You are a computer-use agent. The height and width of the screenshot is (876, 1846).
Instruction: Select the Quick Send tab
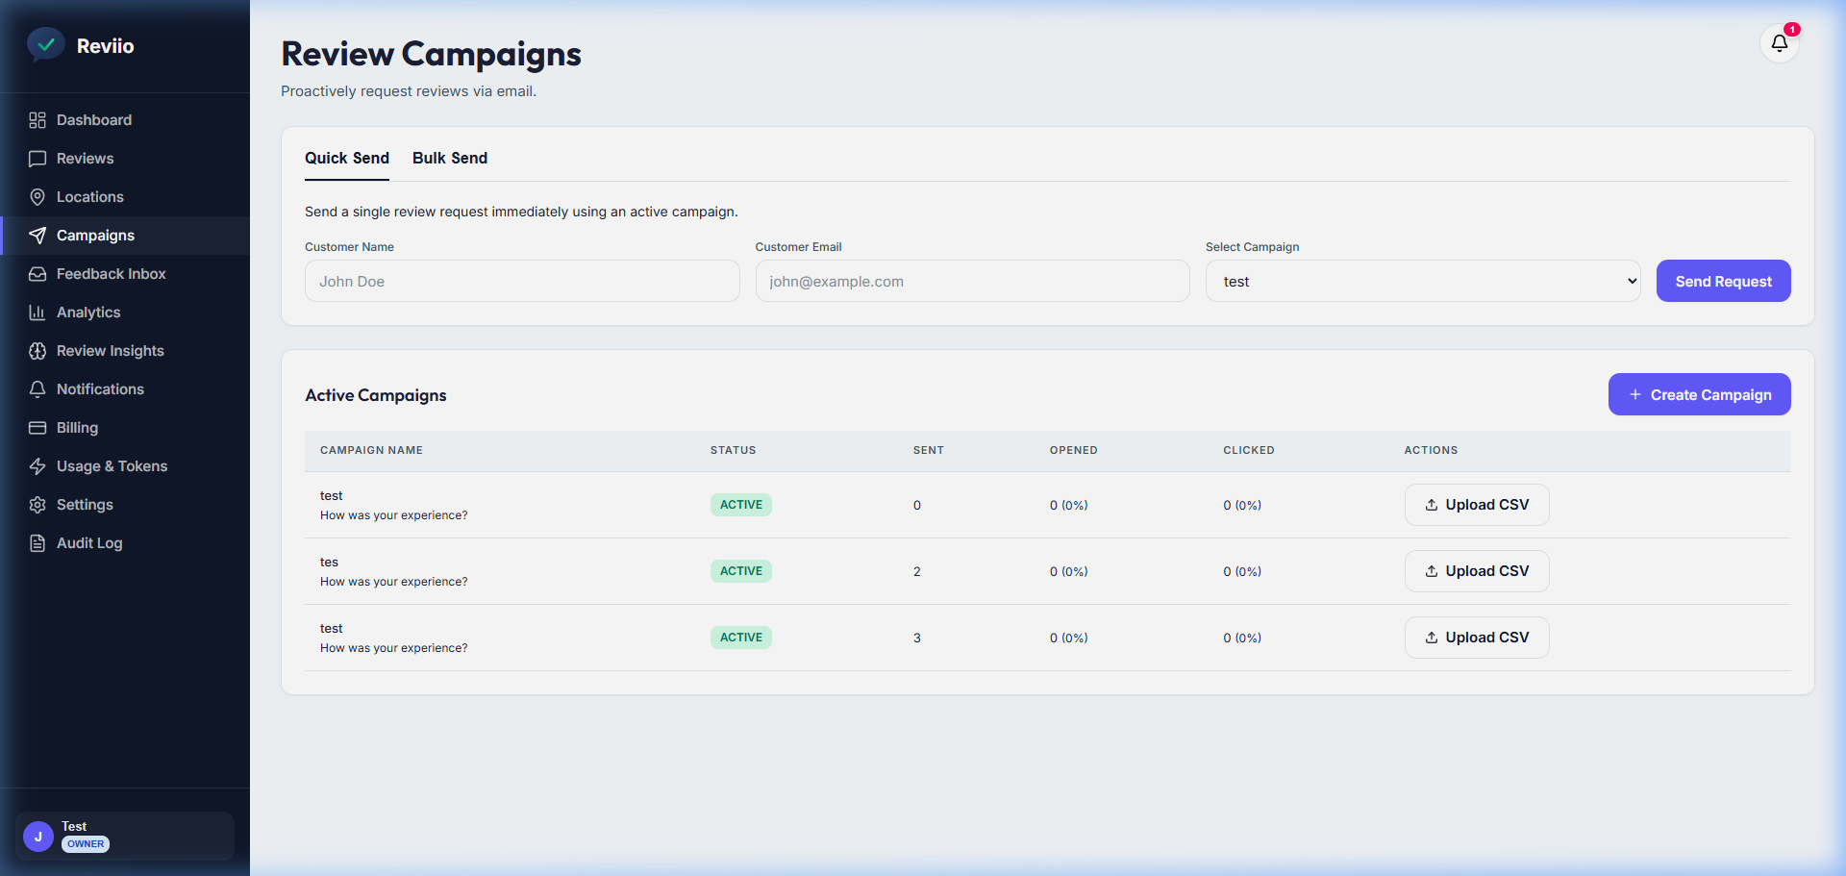(x=347, y=158)
